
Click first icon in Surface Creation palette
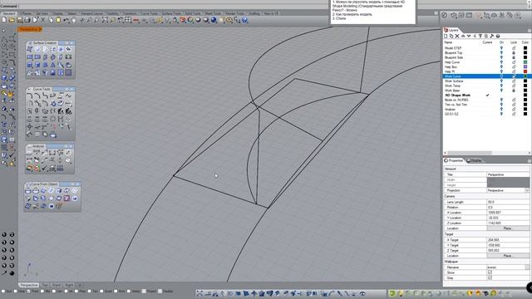[30, 49]
